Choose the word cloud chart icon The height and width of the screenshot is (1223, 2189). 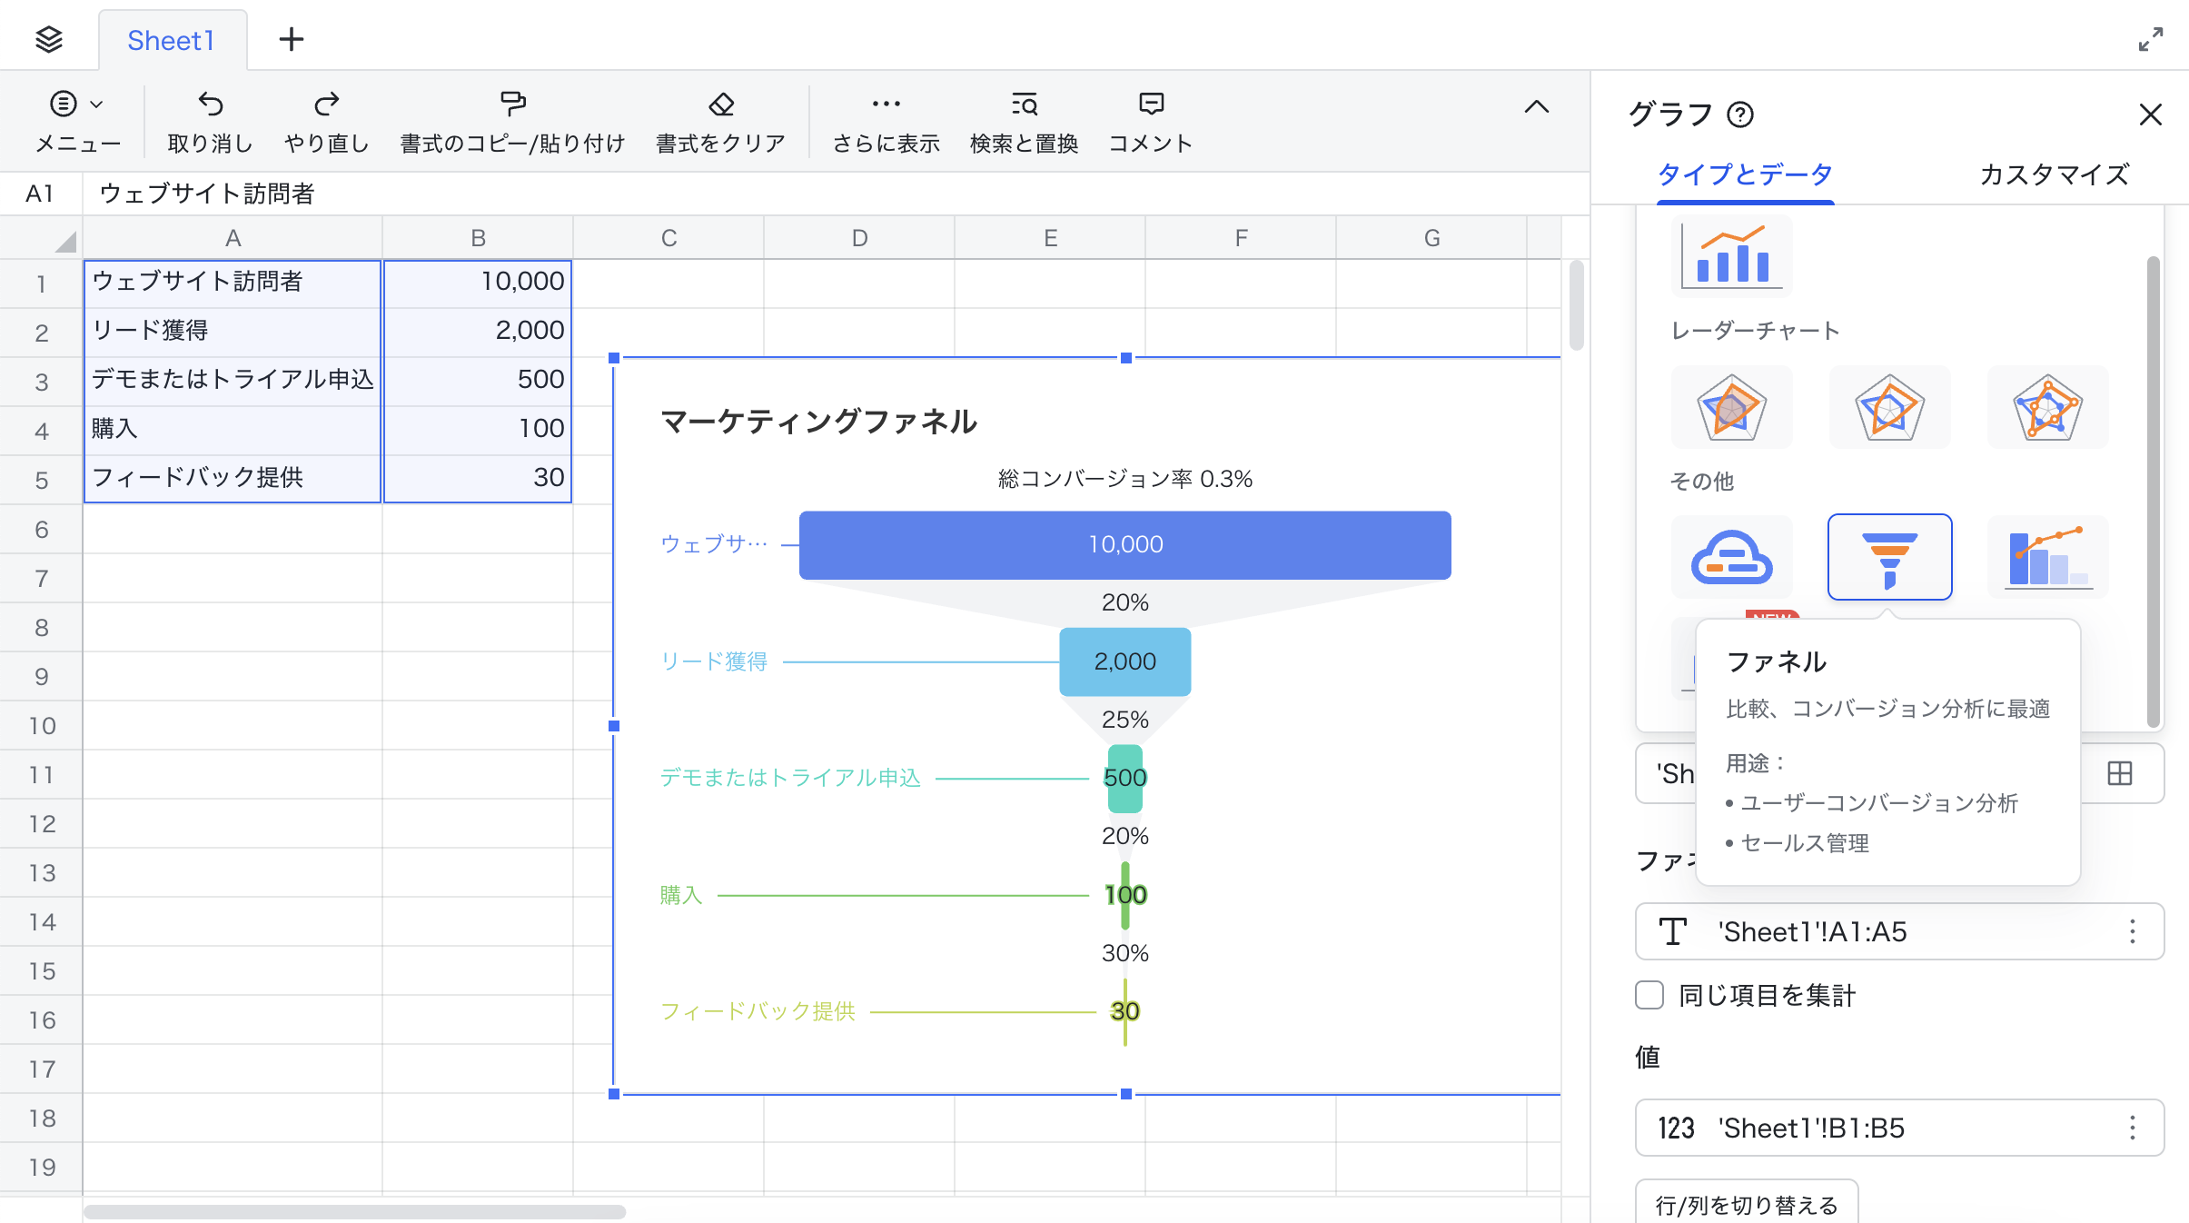click(1731, 557)
